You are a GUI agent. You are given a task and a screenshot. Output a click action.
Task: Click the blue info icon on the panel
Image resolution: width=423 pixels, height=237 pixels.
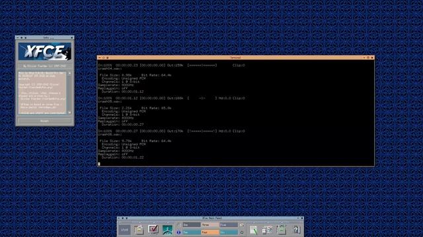[178, 232]
